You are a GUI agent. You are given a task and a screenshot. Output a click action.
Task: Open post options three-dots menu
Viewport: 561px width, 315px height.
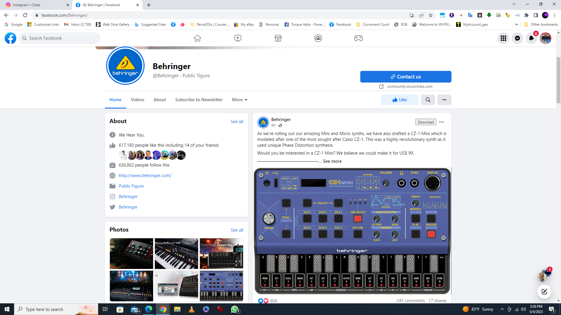click(441, 122)
